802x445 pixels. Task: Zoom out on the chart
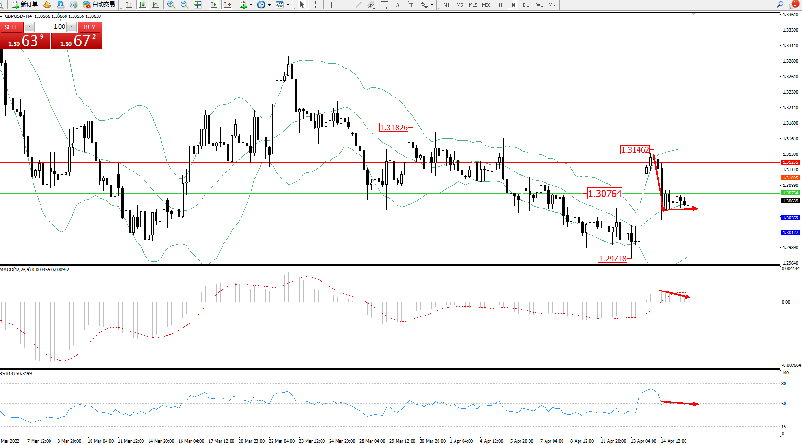(184, 5)
